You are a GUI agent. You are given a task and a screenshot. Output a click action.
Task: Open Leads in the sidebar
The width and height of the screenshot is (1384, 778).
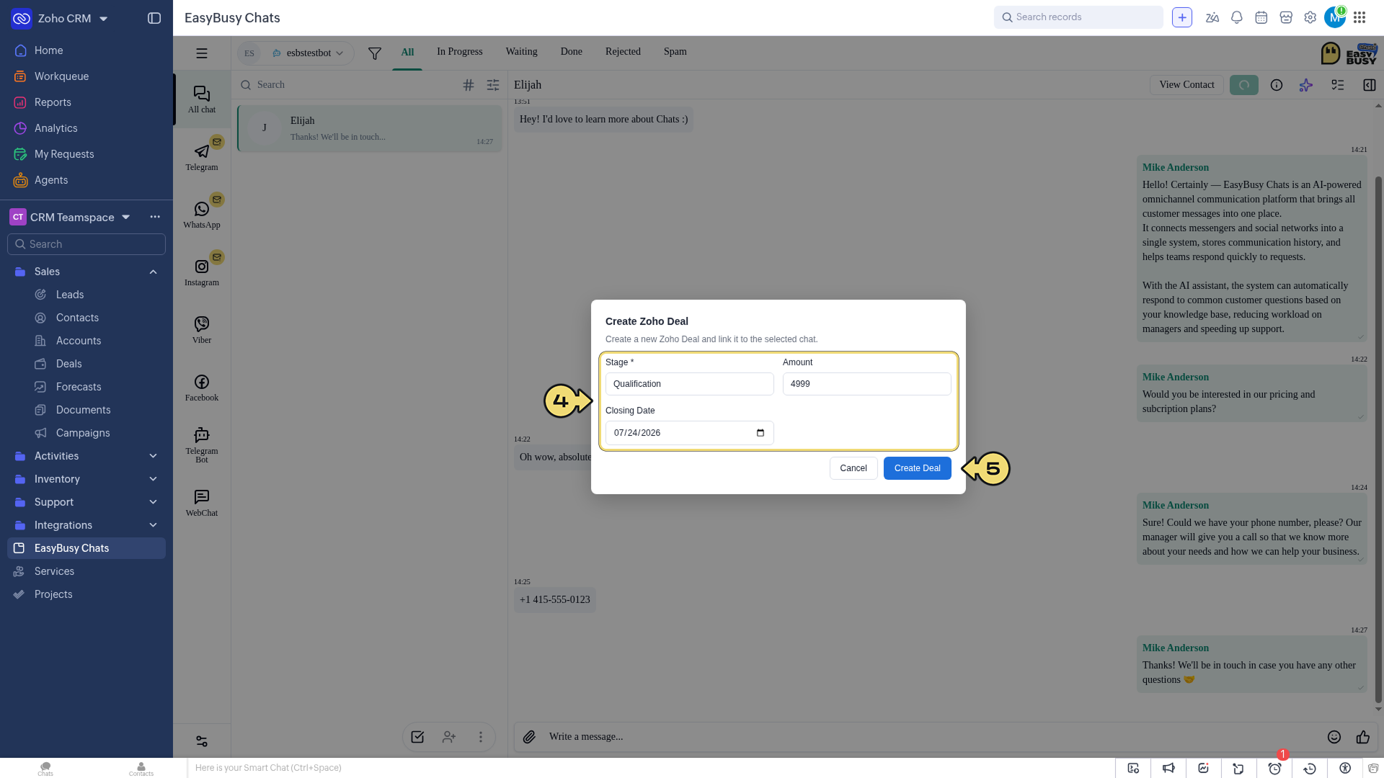coord(70,295)
